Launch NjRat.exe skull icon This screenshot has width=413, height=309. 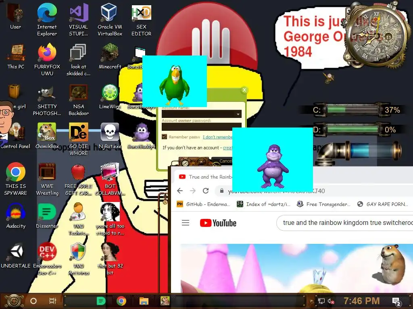point(110,136)
